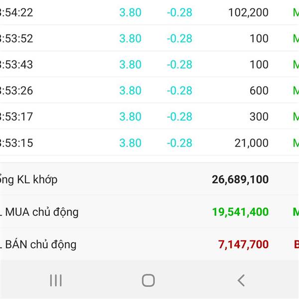Tap the 53:43 timestamp entry

16,65
